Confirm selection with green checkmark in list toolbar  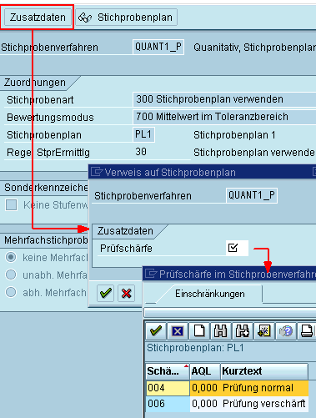click(156, 331)
